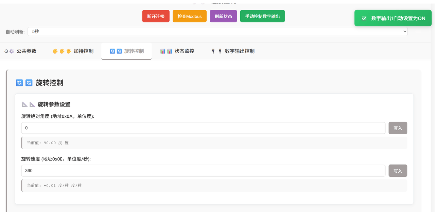
Task: Click the green 手动控制数字输出 button
Action: (262, 16)
